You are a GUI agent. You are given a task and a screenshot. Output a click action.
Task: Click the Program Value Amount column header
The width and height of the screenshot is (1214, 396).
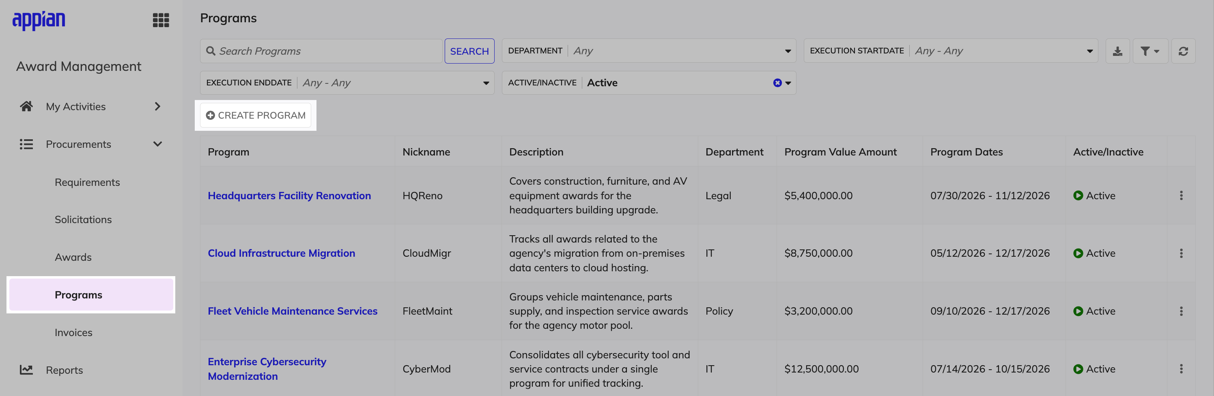tap(840, 152)
